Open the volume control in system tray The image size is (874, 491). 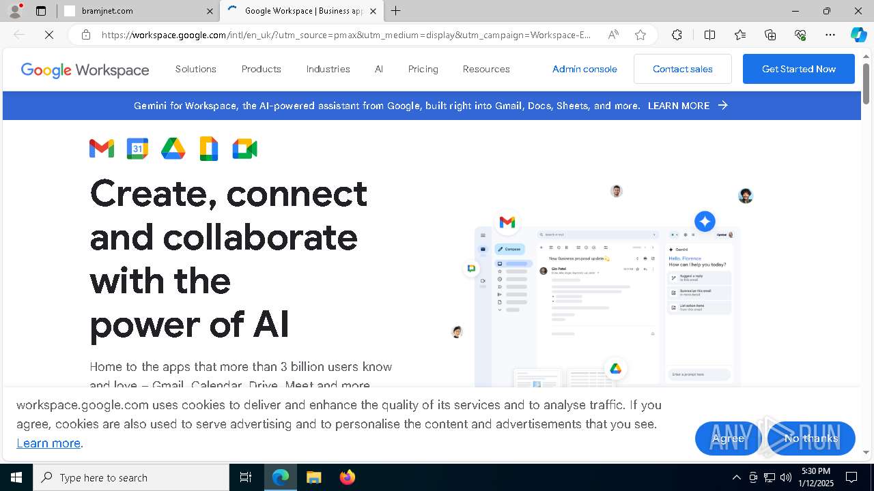coord(785,477)
